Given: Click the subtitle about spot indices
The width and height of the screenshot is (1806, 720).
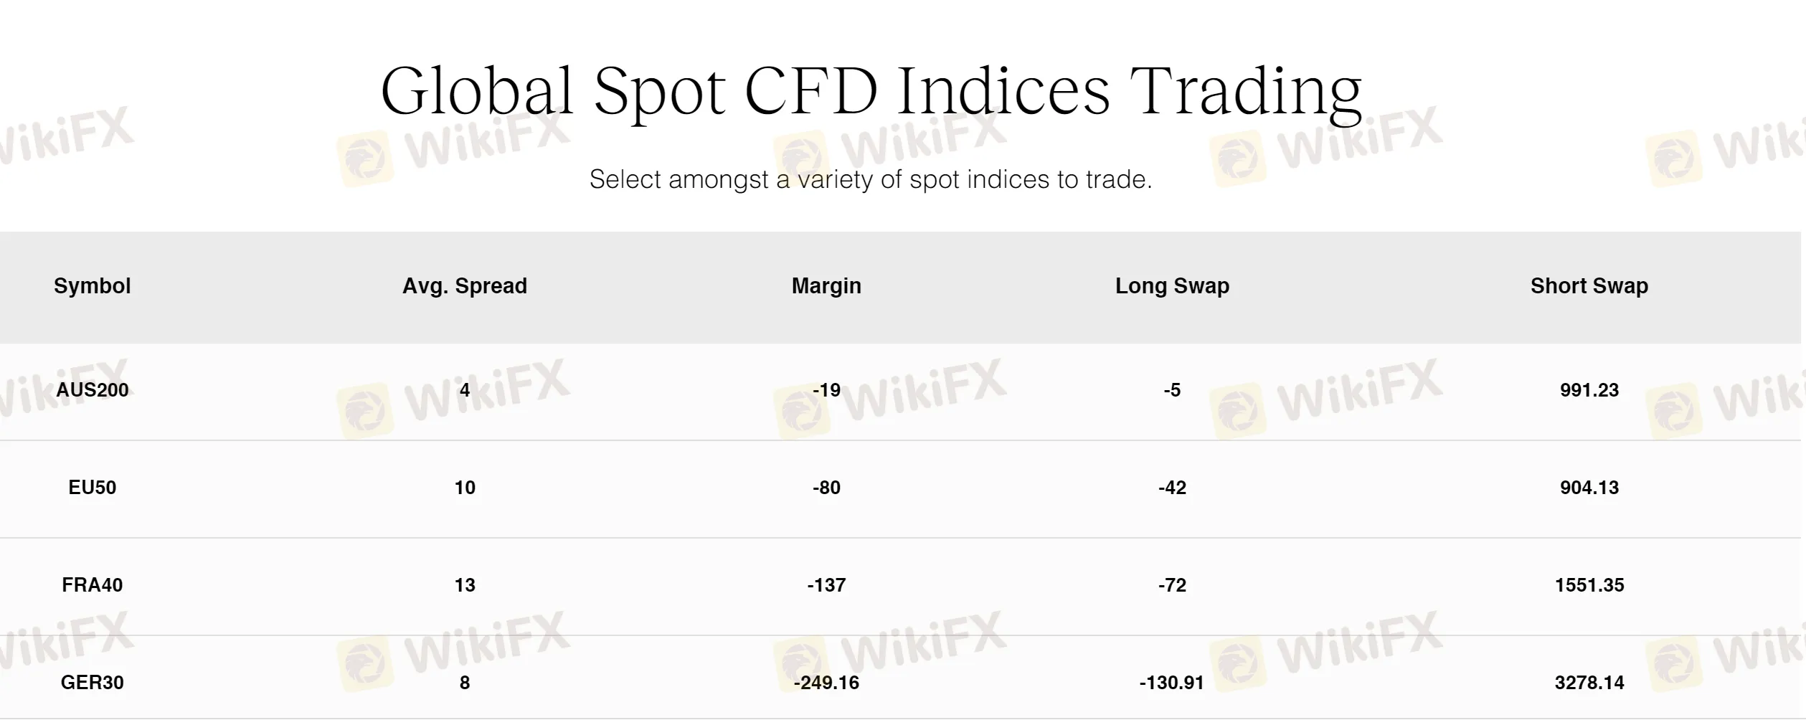Looking at the screenshot, I should pyautogui.click(x=870, y=179).
